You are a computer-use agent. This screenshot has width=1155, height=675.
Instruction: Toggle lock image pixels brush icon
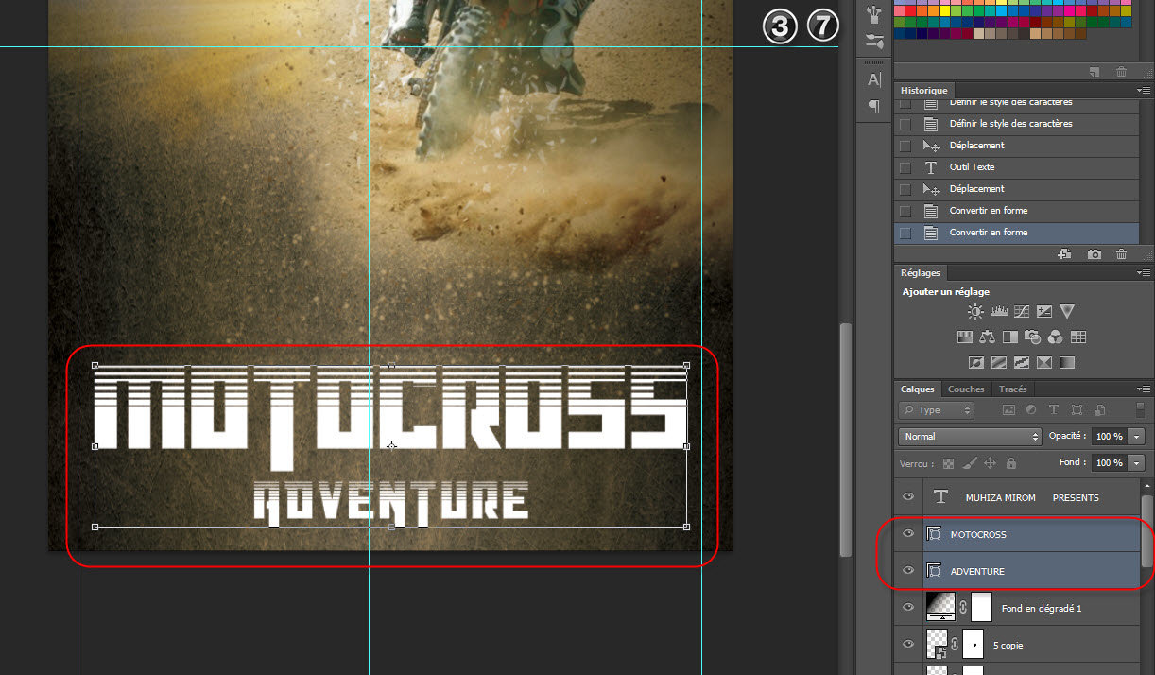[x=970, y=463]
